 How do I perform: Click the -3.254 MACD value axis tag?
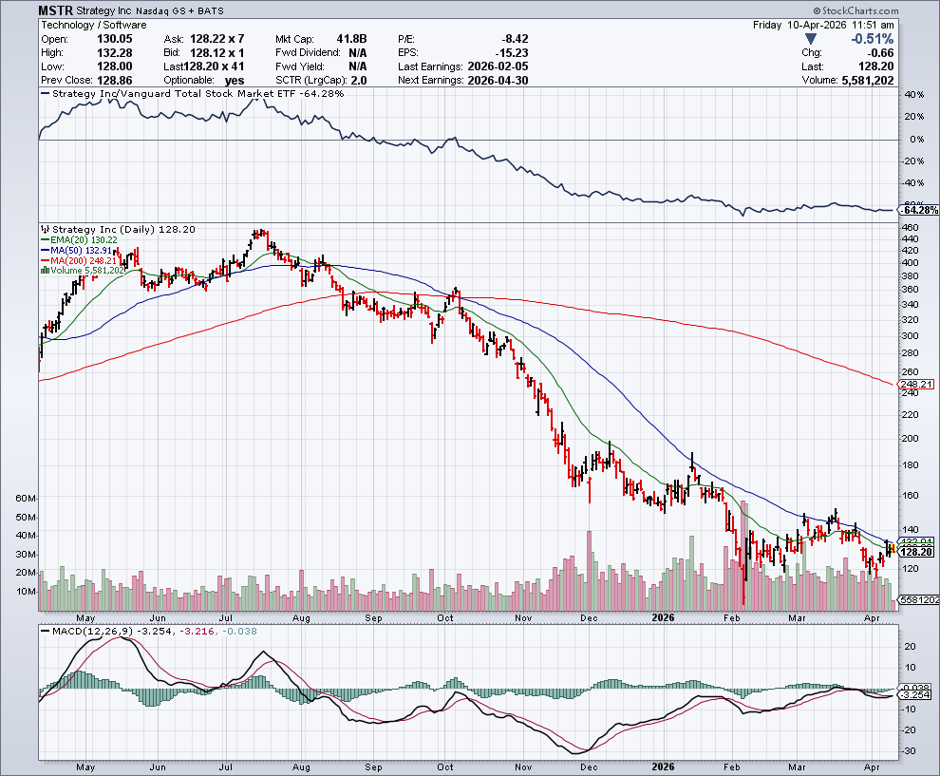pyautogui.click(x=915, y=695)
